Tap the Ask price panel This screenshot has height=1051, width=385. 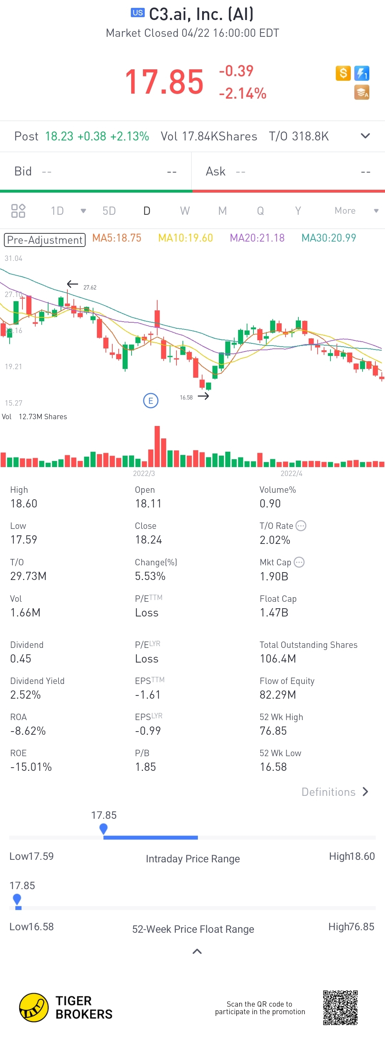288,172
